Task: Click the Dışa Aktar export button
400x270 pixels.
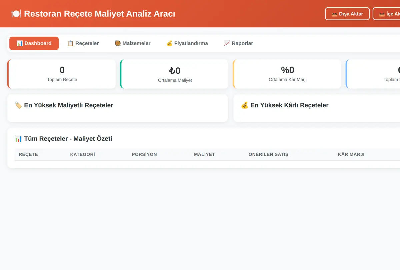Action: 347,14
